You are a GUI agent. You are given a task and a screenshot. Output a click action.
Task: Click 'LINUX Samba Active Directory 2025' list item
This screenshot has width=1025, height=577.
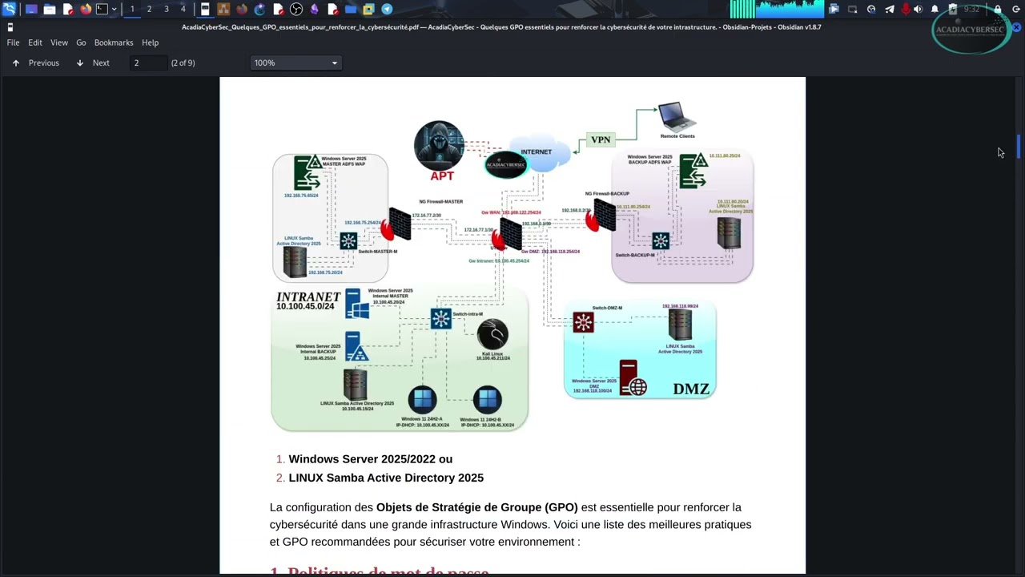386,478
